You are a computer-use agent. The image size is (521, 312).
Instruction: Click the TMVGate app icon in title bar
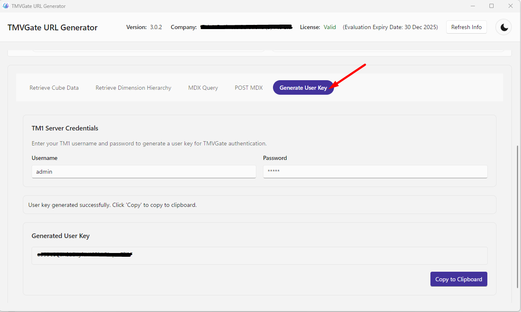pyautogui.click(x=6, y=6)
